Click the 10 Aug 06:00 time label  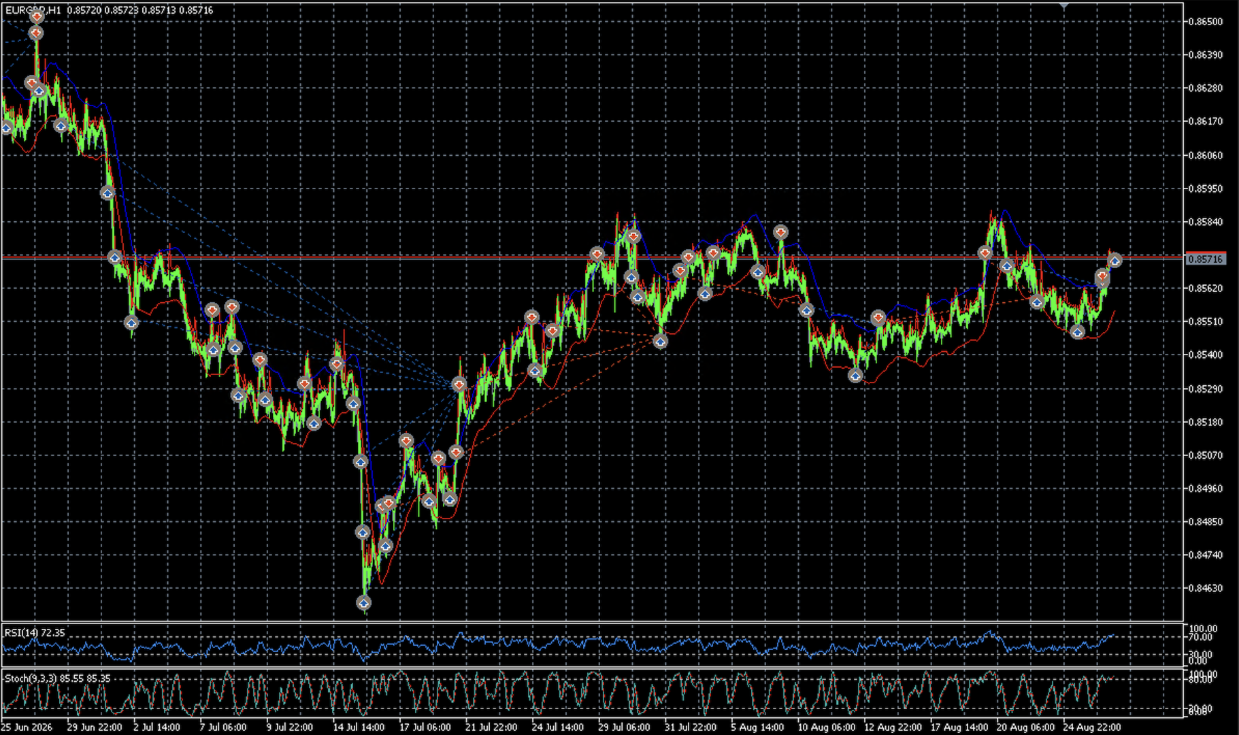coord(826,727)
